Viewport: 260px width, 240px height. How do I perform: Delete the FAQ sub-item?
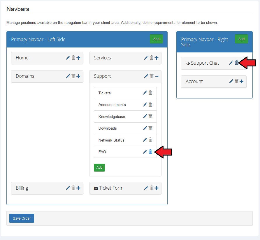pyautogui.click(x=150, y=152)
